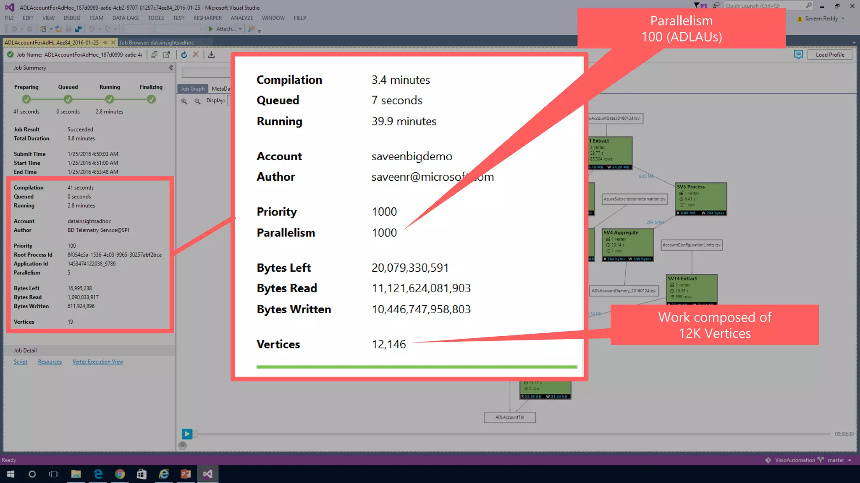Click the New Project toolbar icon
The width and height of the screenshot is (860, 483).
pyautogui.click(x=43, y=29)
